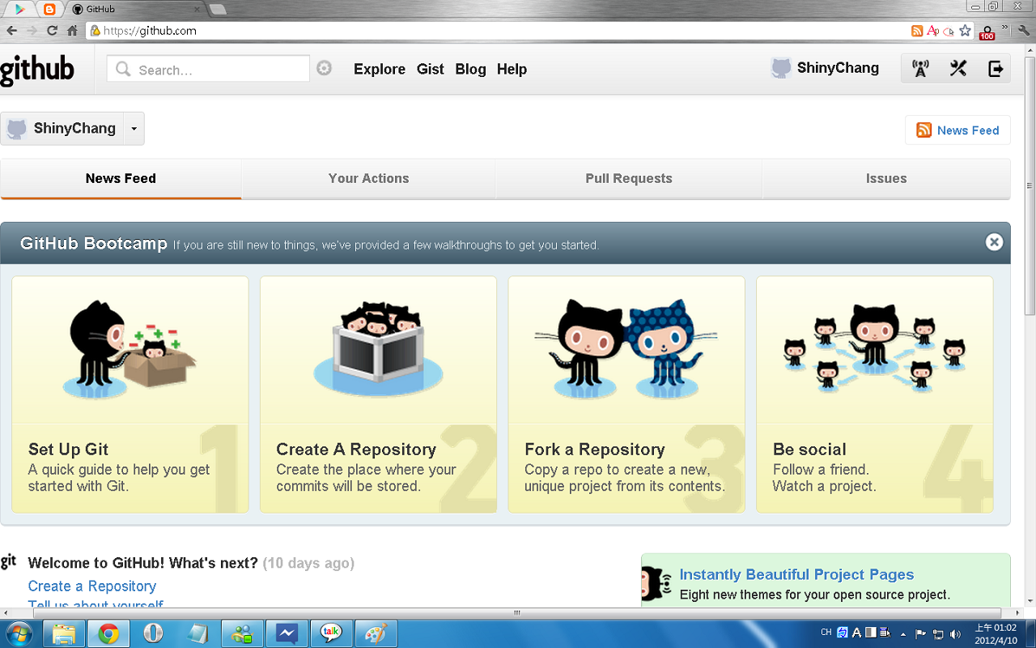Reload the page using the refresh icon
Viewport: 1036px width, 648px height.
click(x=52, y=31)
